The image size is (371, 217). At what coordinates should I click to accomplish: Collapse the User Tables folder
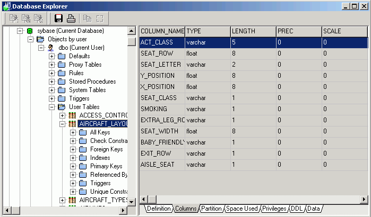coord(52,107)
